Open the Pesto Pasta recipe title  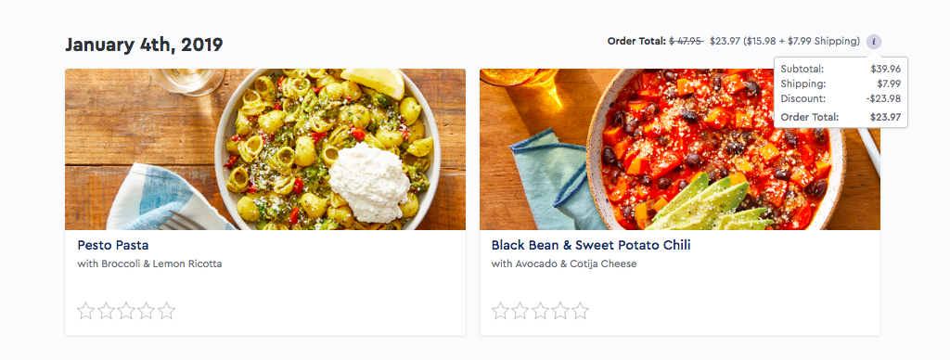click(x=112, y=246)
